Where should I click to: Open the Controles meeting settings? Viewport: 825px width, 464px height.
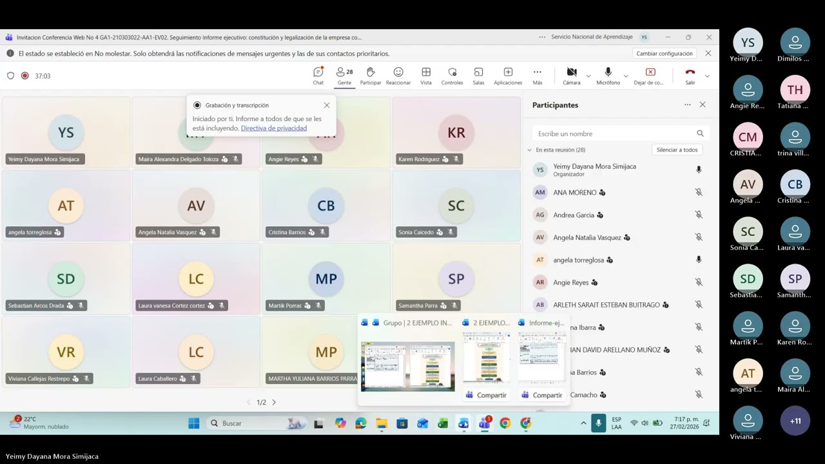(452, 75)
